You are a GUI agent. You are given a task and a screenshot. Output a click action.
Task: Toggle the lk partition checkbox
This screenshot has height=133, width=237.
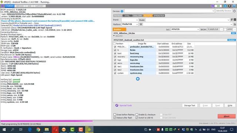click(x=115, y=50)
